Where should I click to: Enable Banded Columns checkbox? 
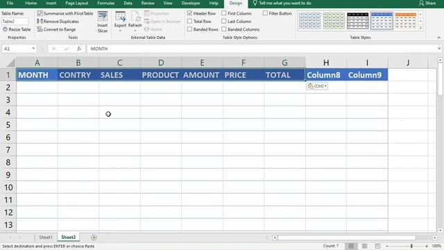(224, 29)
